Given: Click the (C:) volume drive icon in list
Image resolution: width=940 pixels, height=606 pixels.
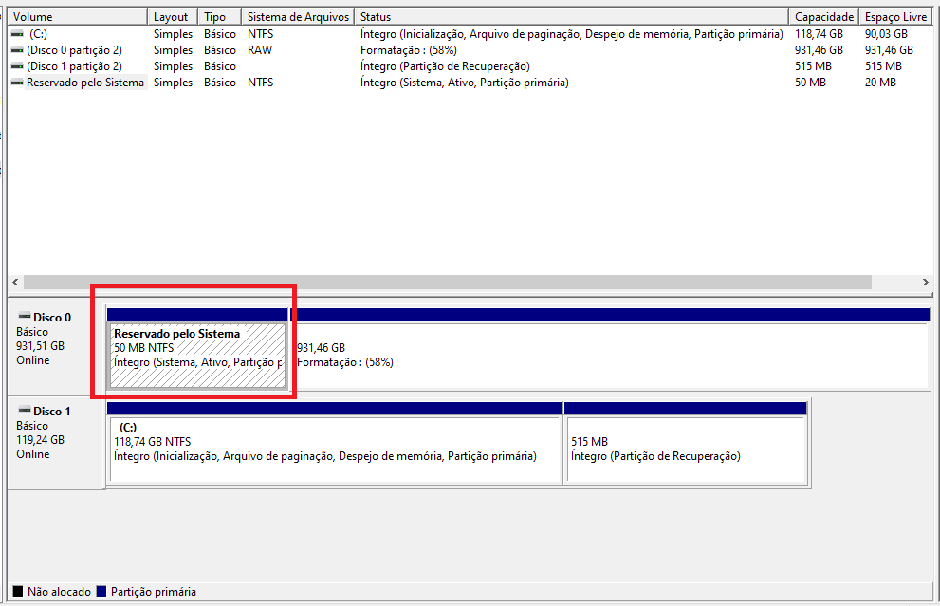Looking at the screenshot, I should 17,34.
